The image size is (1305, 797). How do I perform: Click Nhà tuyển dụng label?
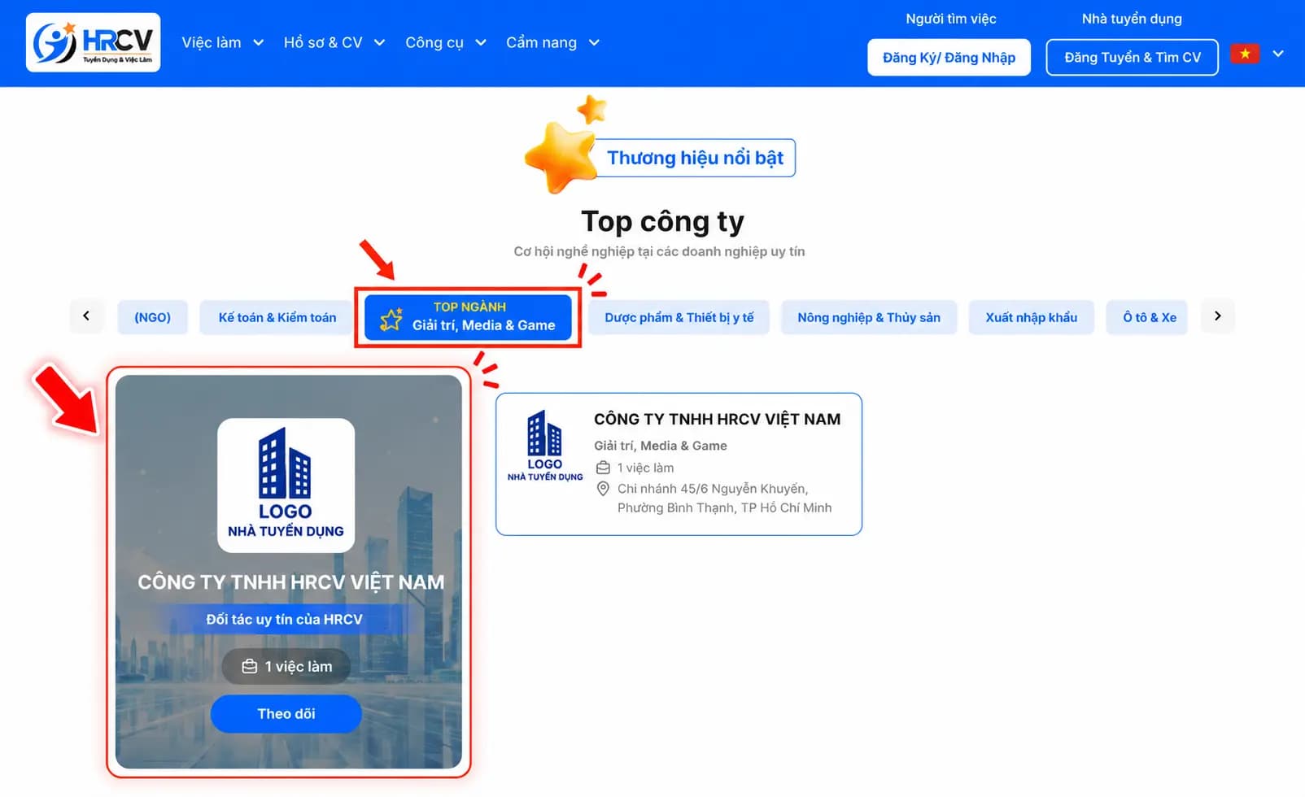click(x=1132, y=19)
